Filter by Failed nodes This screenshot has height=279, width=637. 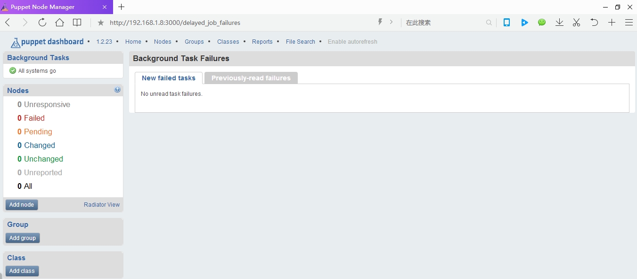pyautogui.click(x=31, y=118)
